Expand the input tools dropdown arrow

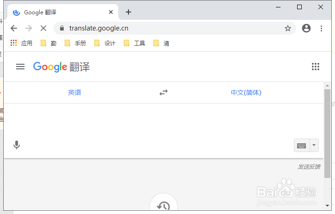tap(314, 146)
